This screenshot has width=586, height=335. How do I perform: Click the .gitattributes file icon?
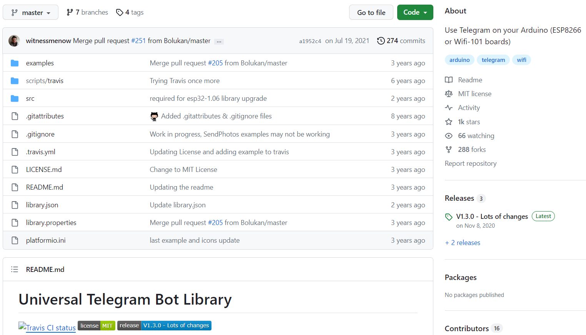(15, 116)
